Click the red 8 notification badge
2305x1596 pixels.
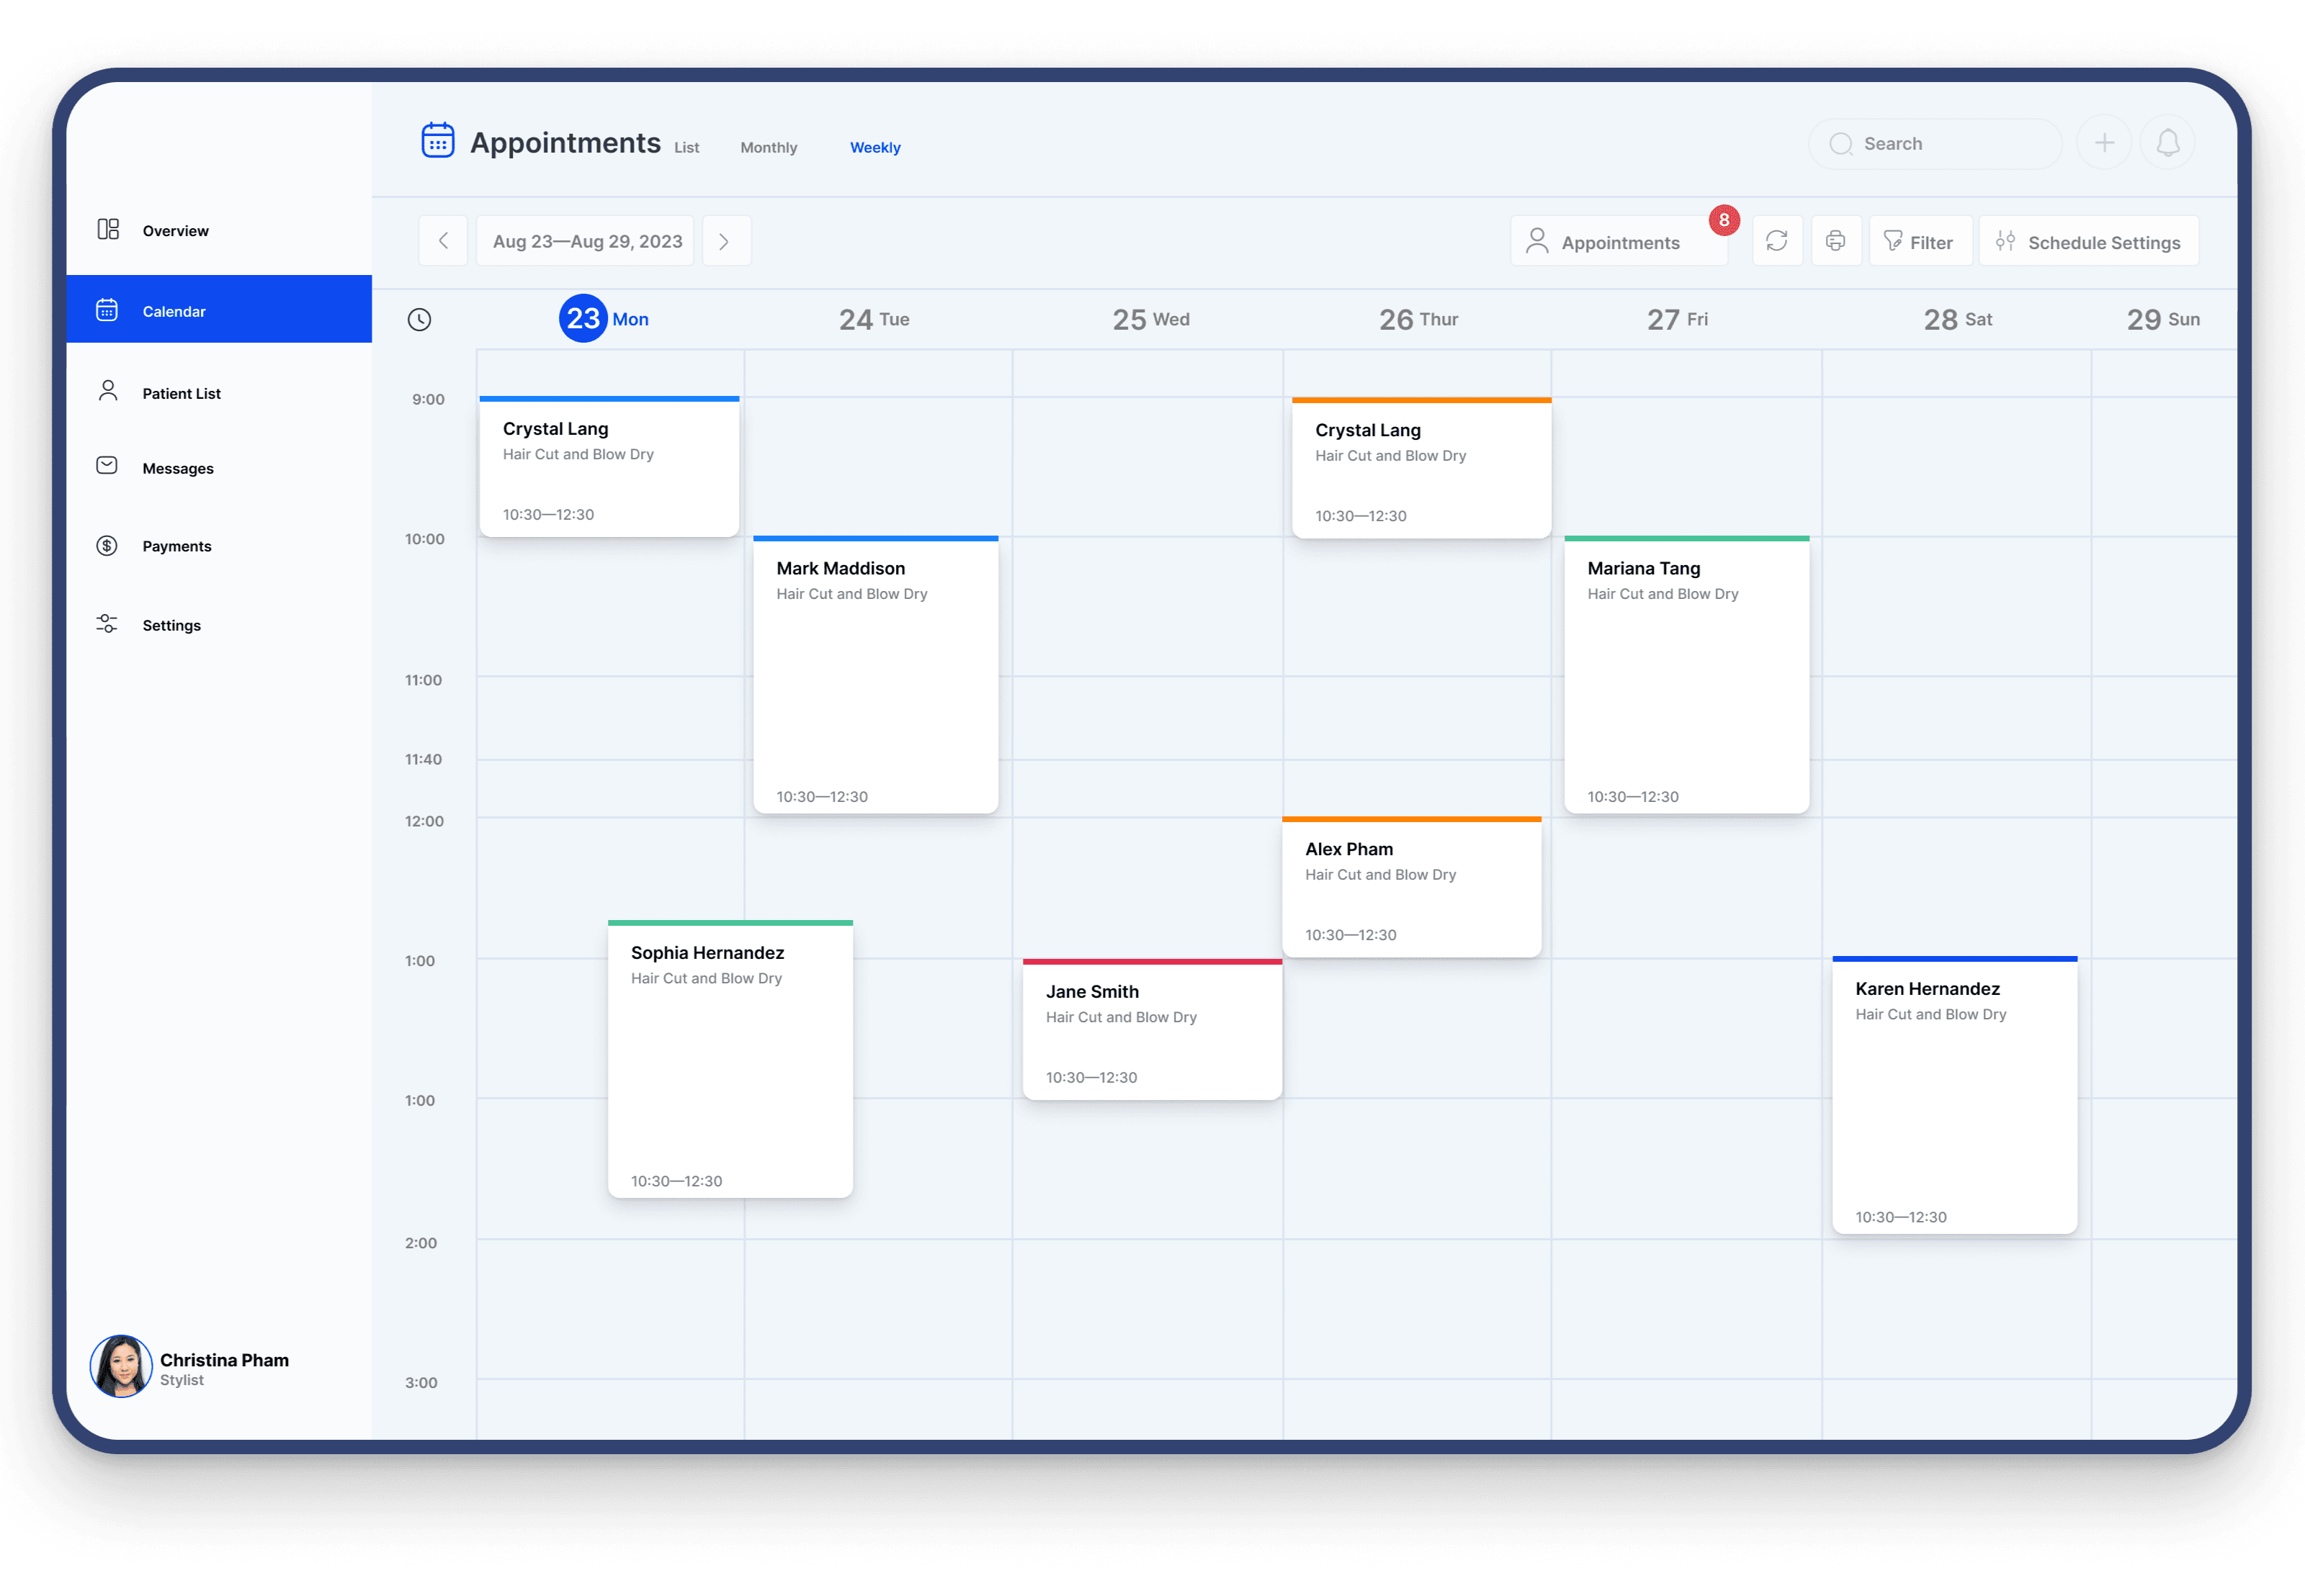pos(1724,220)
